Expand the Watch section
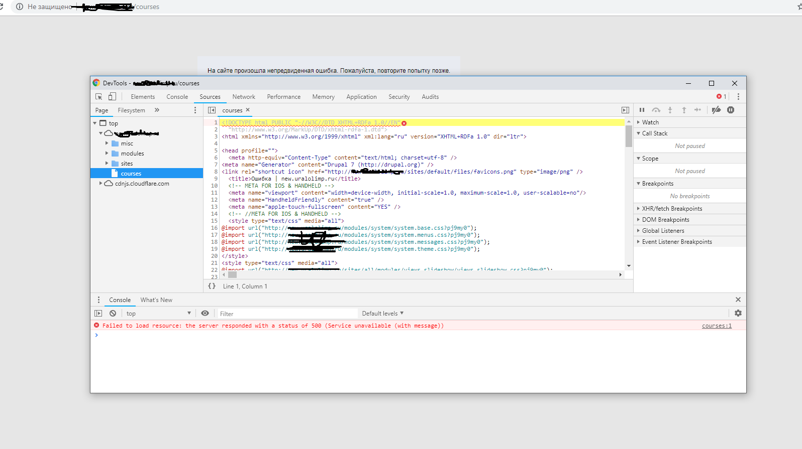 [x=689, y=122]
